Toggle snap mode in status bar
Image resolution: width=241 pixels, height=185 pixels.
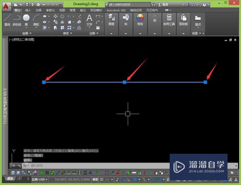[107, 179]
